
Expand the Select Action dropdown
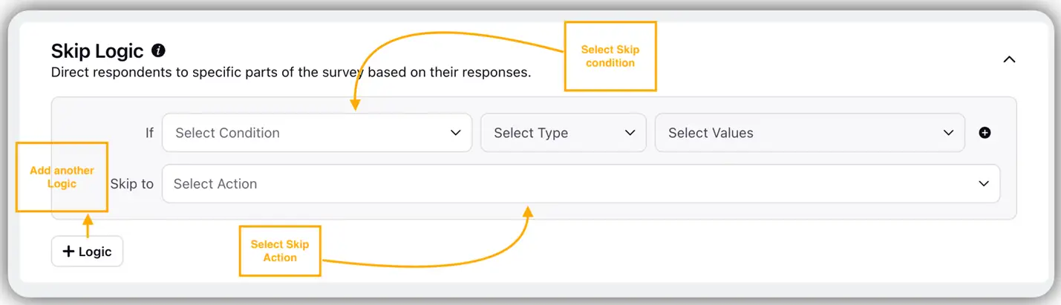[x=581, y=184]
